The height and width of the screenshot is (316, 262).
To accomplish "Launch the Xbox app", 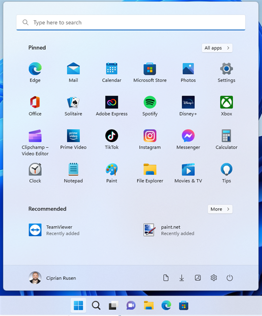I will (x=226, y=106).
